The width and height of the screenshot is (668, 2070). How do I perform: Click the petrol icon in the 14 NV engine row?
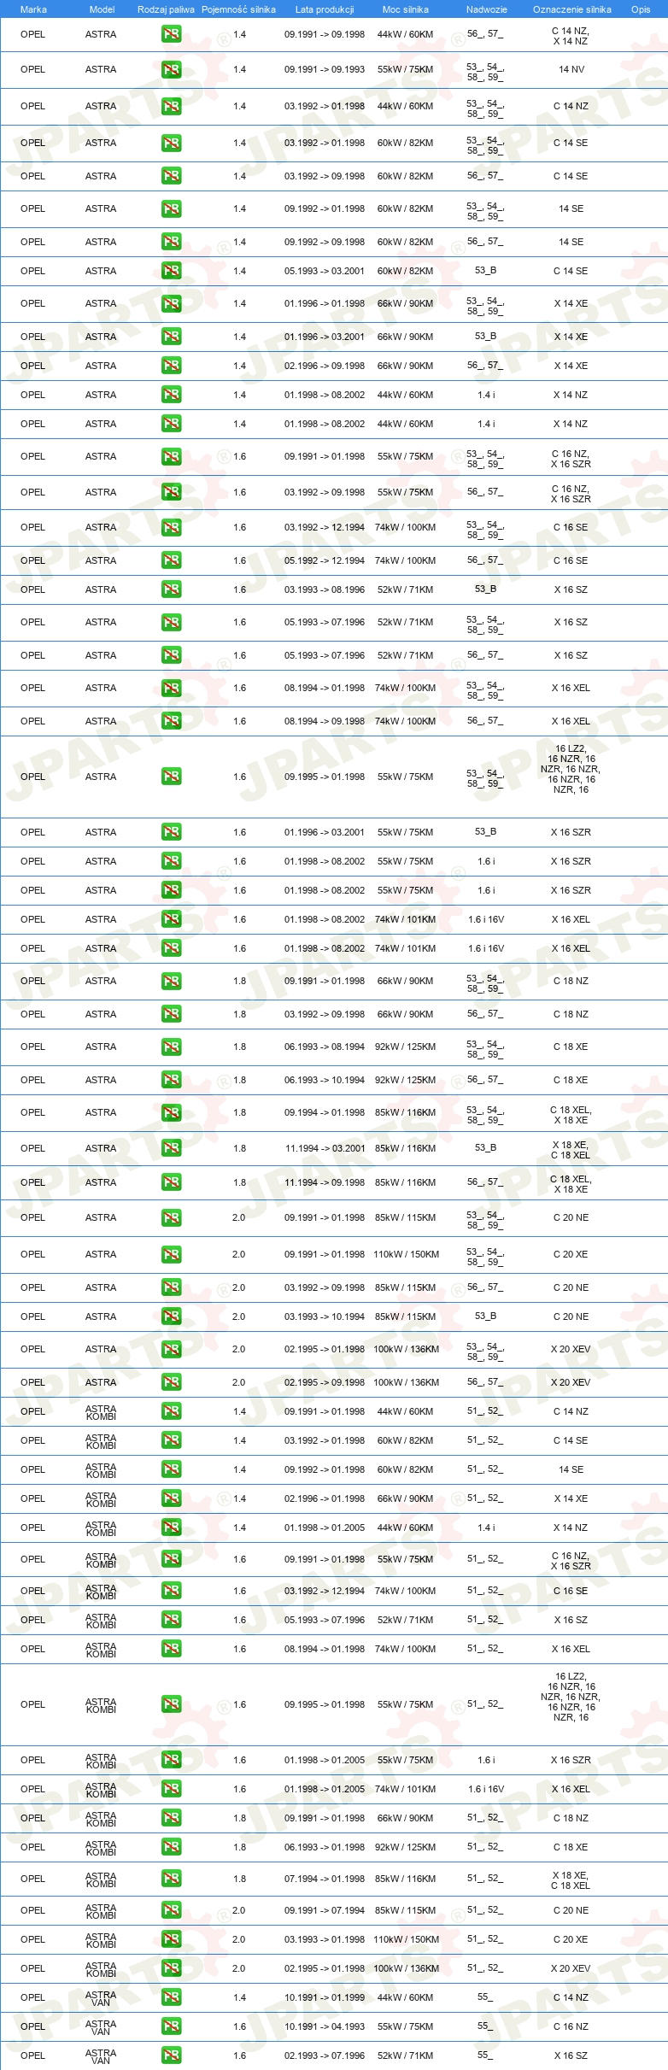pyautogui.click(x=171, y=70)
